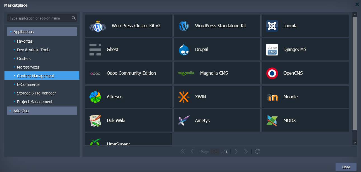Viewport: 361px width, 172px height.
Task: Refresh the marketplace application list
Action: click(258, 151)
